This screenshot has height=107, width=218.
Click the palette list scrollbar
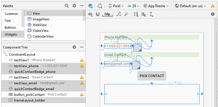click(x=84, y=15)
